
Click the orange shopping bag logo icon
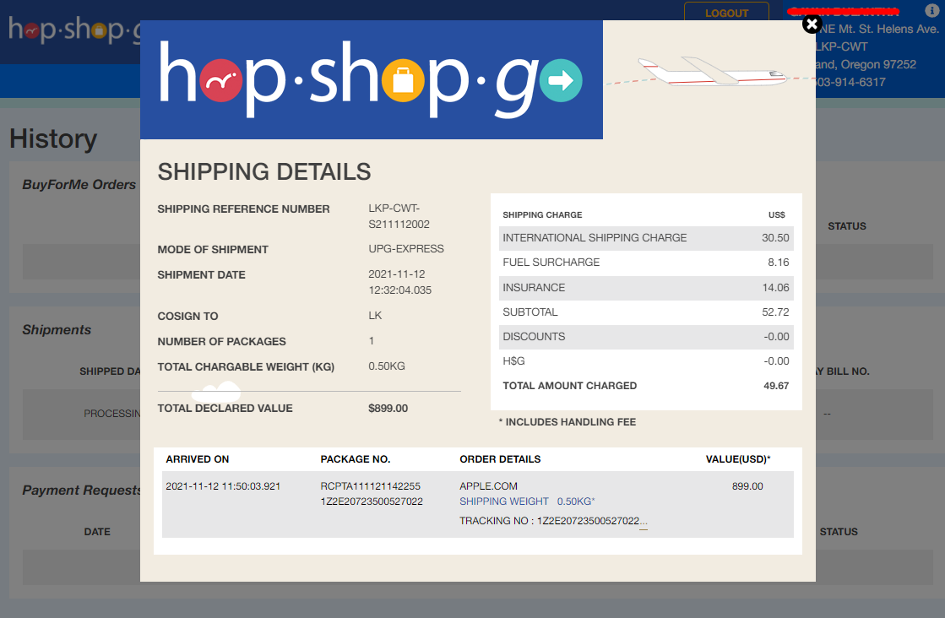coord(403,80)
